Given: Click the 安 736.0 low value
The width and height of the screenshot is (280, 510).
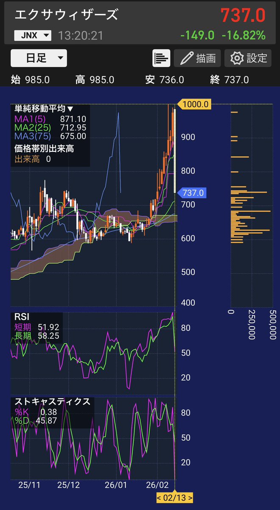Looking at the screenshot, I should [165, 79].
